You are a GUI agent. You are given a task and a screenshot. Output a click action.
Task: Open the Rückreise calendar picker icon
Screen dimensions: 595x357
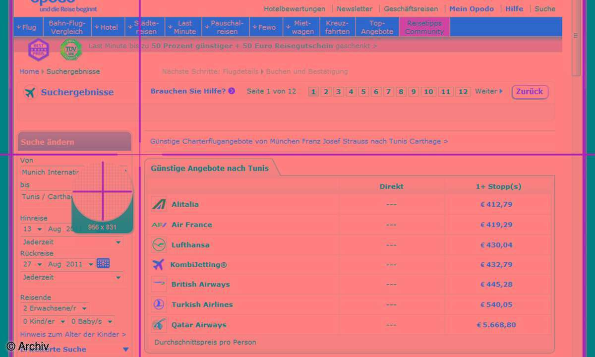[103, 263]
